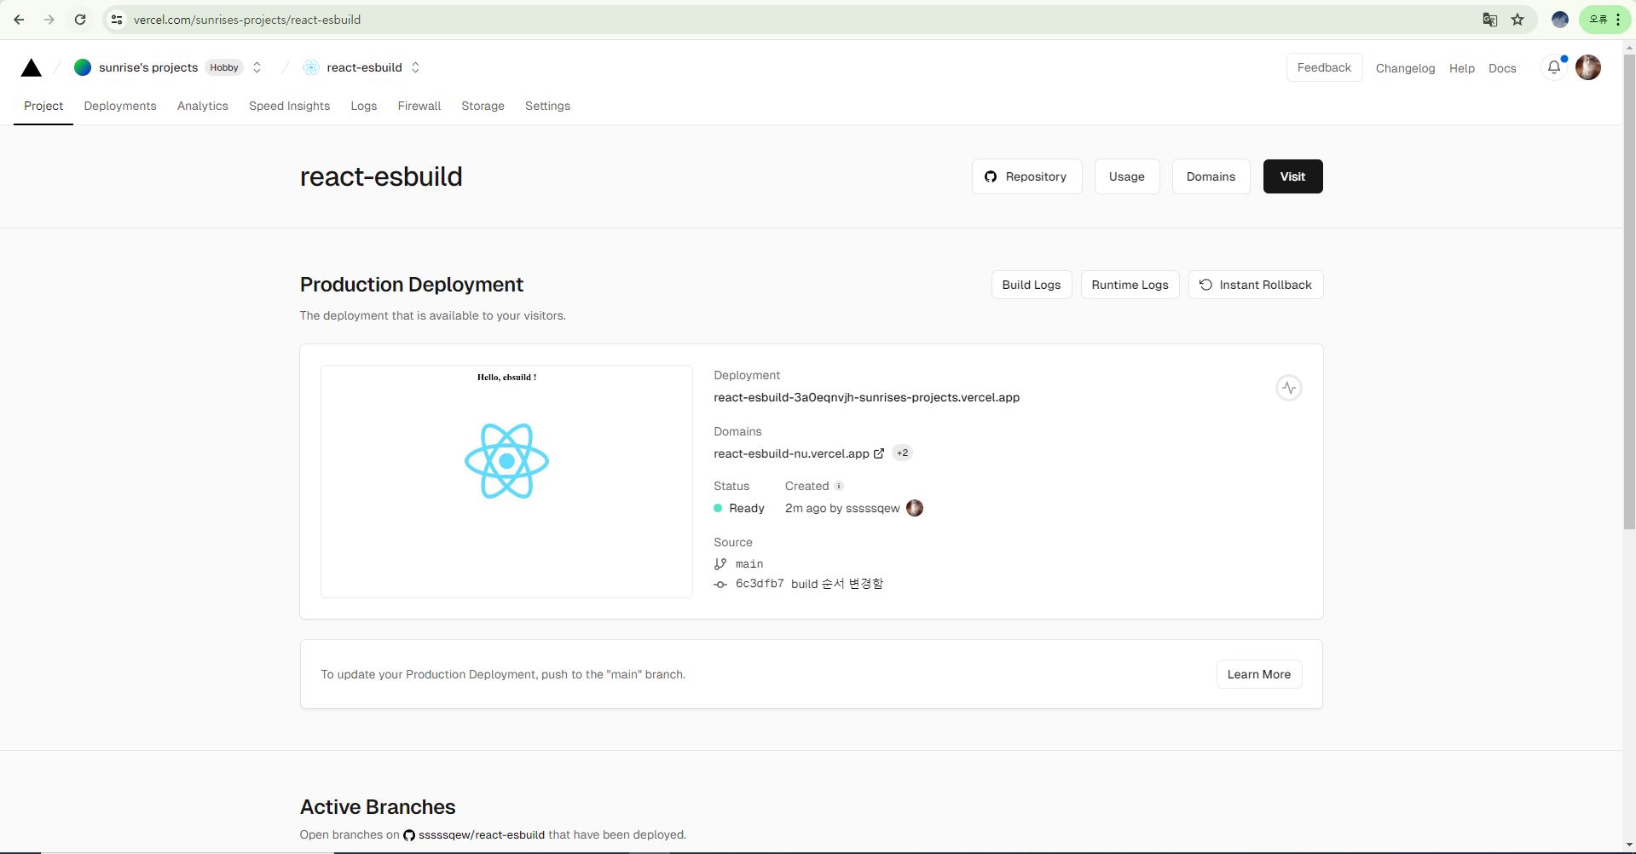The width and height of the screenshot is (1636, 854).
Task: Open project Settings tab
Action: click(x=547, y=106)
